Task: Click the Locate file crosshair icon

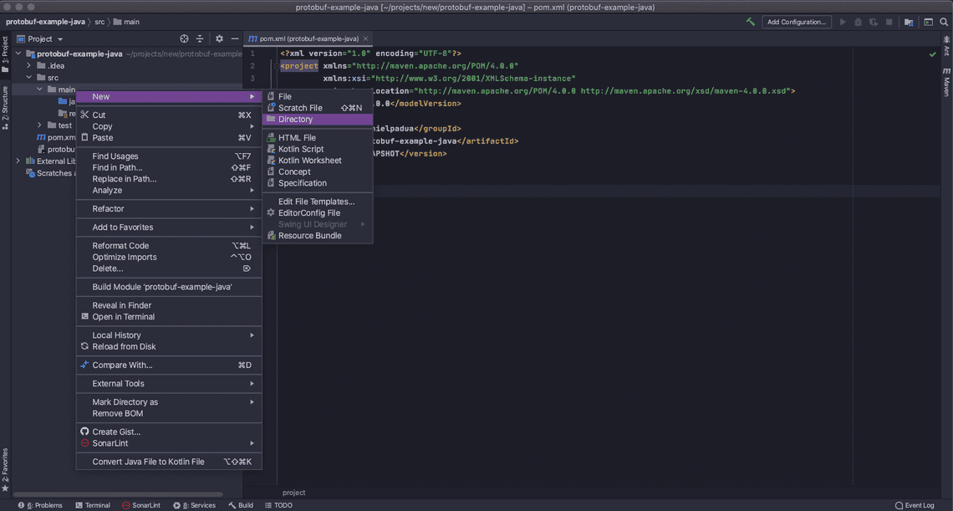Action: (184, 38)
